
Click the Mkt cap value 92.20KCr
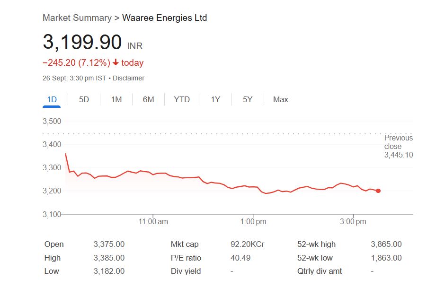tap(247, 244)
